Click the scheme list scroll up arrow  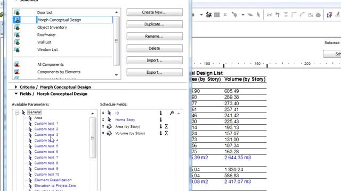point(116,12)
